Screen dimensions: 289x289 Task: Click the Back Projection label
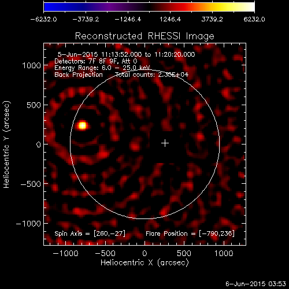pyautogui.click(x=79, y=75)
